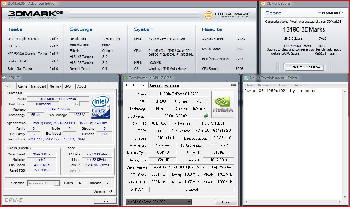Click the CPU-Z Name field Intel Core 2 Quad Q6600
The height and width of the screenshot is (207, 350).
point(58,99)
